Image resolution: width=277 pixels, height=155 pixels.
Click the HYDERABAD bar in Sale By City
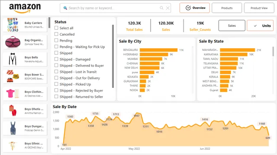[x=154, y=55]
